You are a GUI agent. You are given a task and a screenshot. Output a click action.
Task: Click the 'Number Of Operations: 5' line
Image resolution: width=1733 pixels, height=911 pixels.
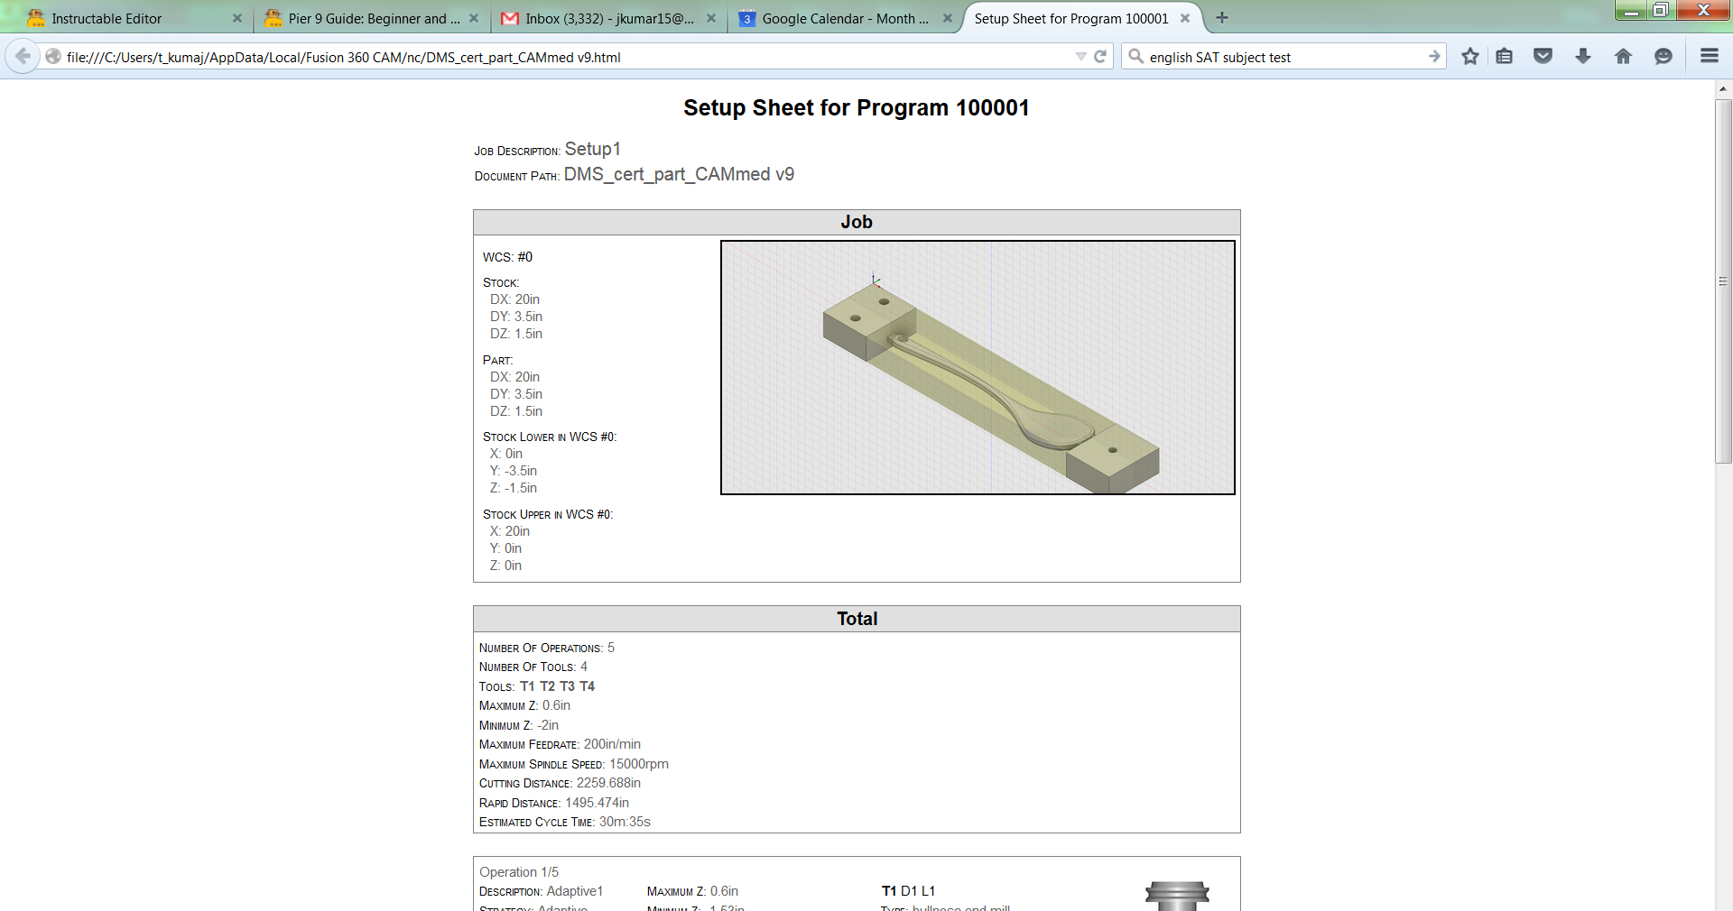point(547,648)
